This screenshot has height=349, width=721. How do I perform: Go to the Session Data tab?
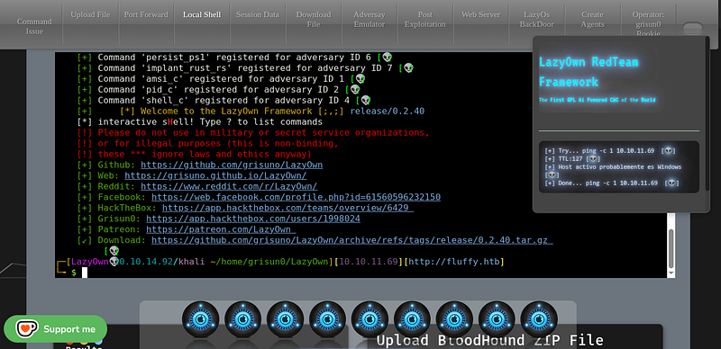click(258, 14)
